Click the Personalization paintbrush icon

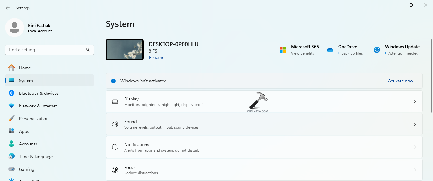tap(11, 119)
